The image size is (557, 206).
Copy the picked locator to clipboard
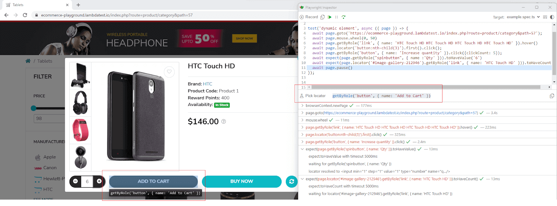pos(552,96)
